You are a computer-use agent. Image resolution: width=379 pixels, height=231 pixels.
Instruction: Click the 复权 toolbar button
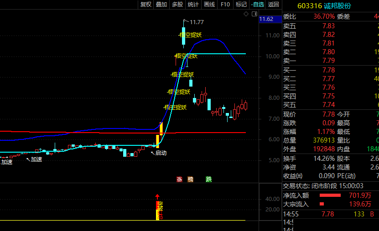pos(146,5)
